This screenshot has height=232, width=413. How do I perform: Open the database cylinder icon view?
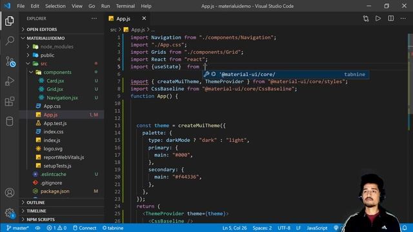click(x=10, y=122)
